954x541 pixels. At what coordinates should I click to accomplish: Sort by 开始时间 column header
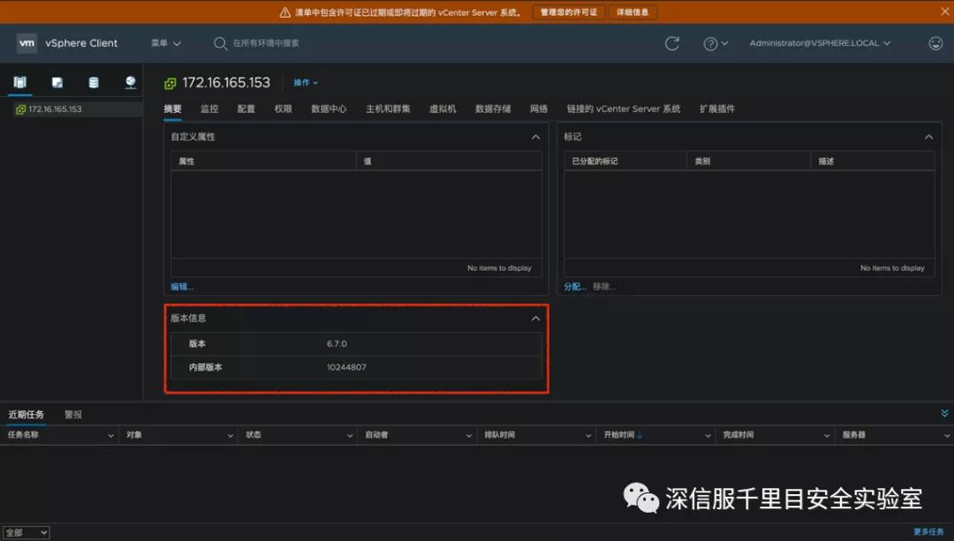tap(618, 435)
